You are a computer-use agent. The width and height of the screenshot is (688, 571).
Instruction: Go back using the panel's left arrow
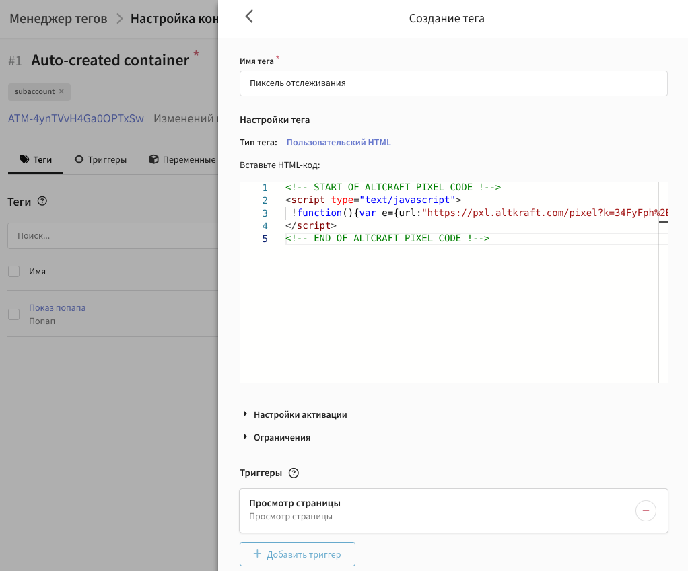[249, 17]
